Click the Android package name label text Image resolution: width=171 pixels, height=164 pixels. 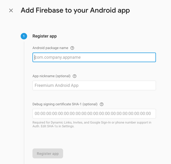pyautogui.click(x=50, y=48)
